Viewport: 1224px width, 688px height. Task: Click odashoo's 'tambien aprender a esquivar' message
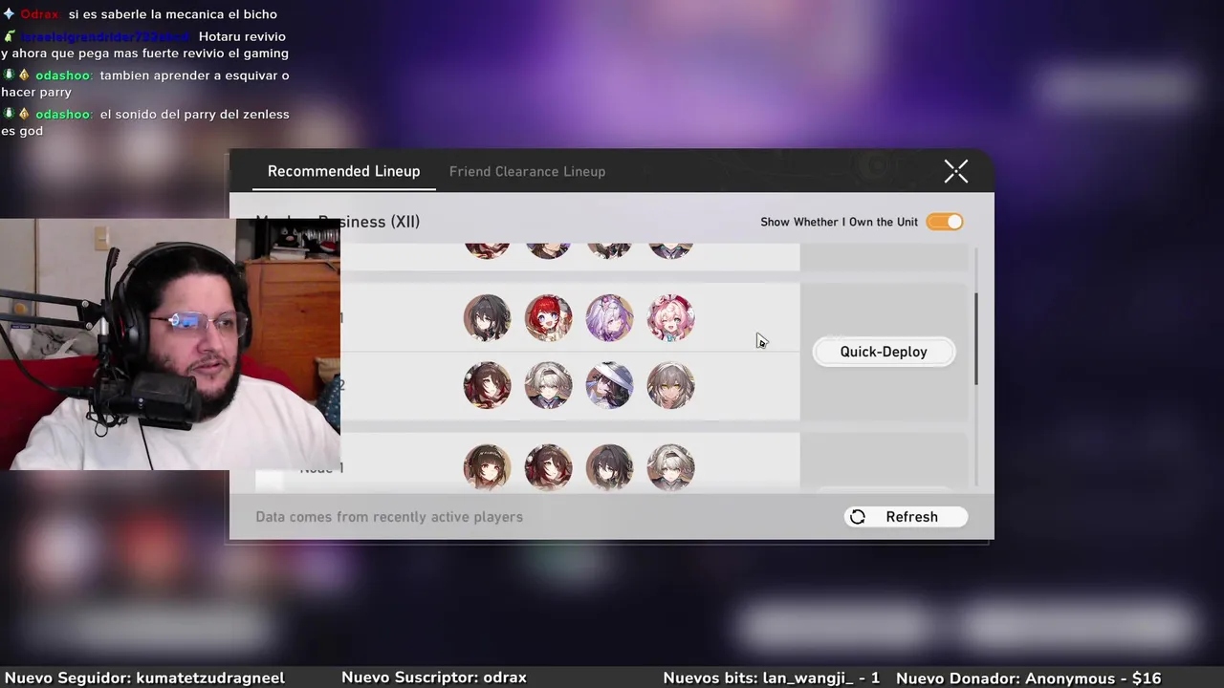[145, 84]
